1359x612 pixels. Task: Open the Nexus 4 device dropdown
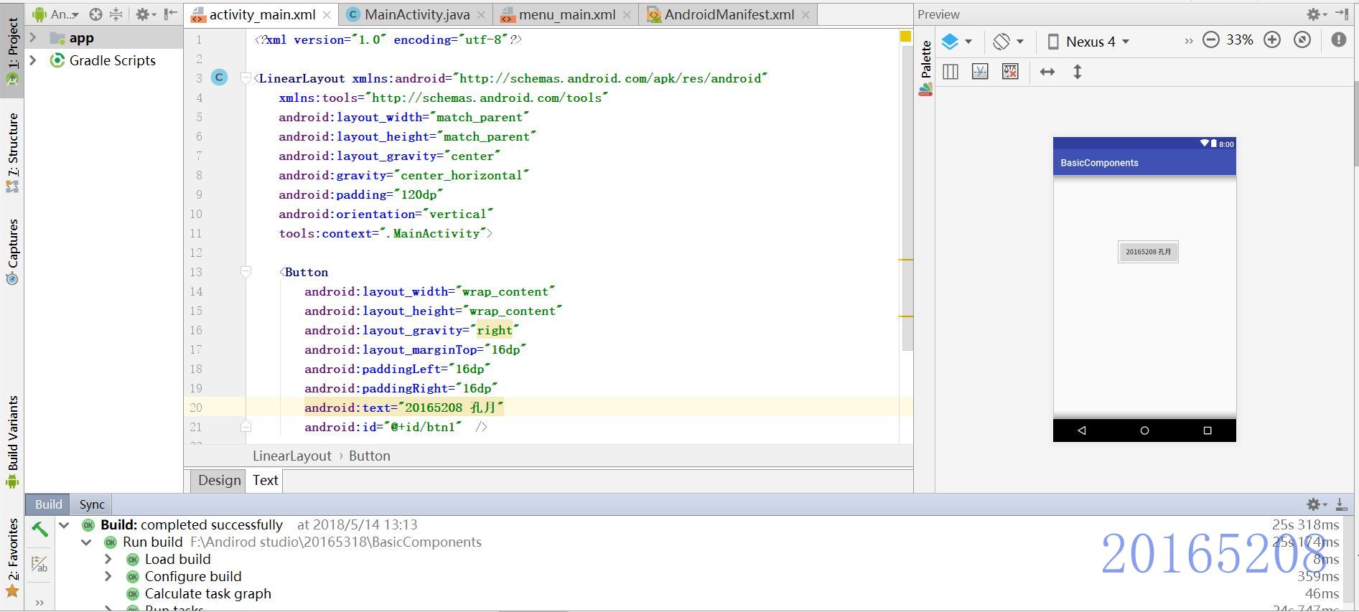[1088, 41]
